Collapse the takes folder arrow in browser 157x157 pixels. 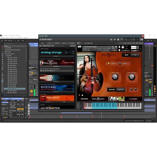click(6, 56)
